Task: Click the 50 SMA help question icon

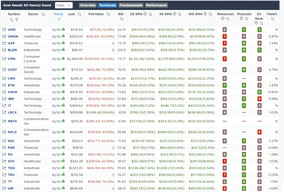Action: [174, 14]
